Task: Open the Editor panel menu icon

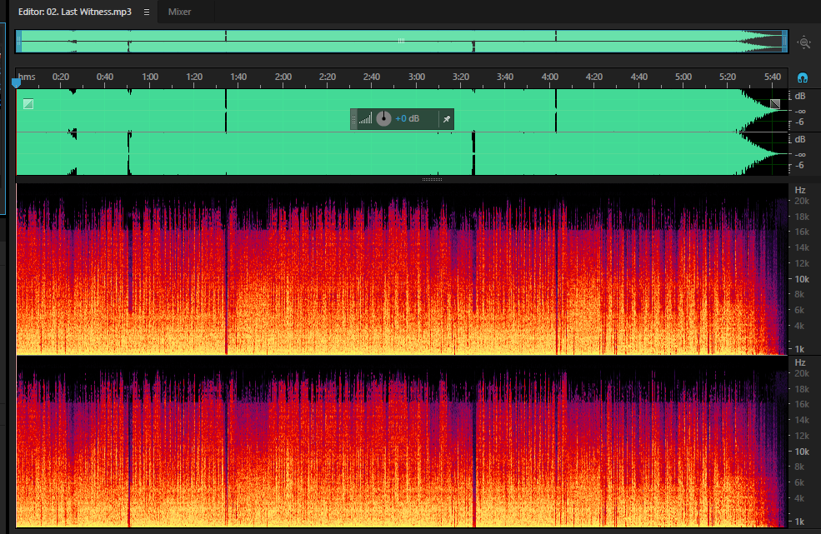Action: [x=147, y=12]
